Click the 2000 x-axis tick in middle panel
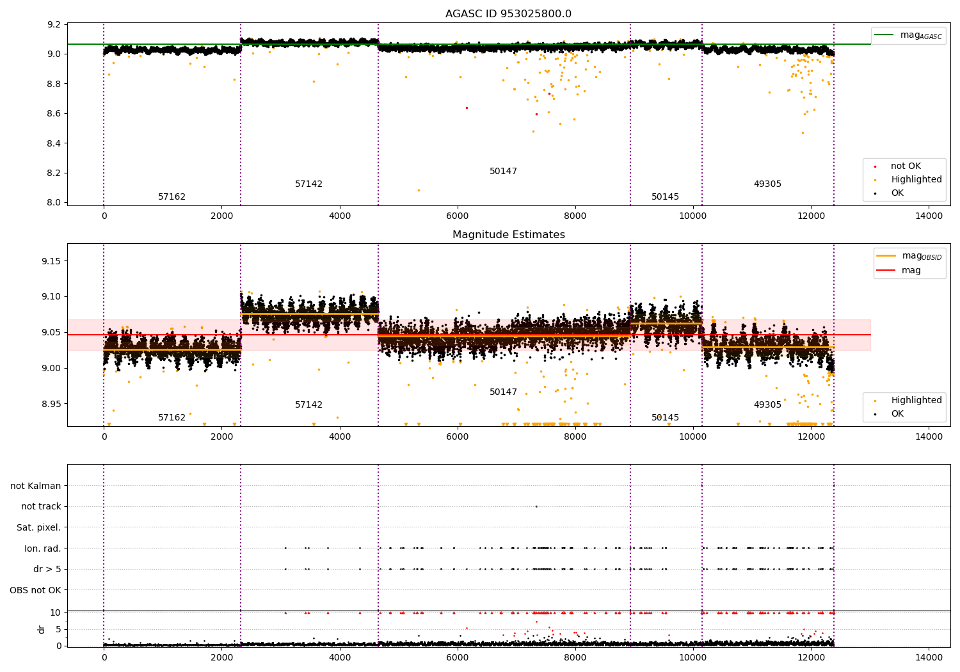Screen dimensions: 960x672 tap(221, 437)
